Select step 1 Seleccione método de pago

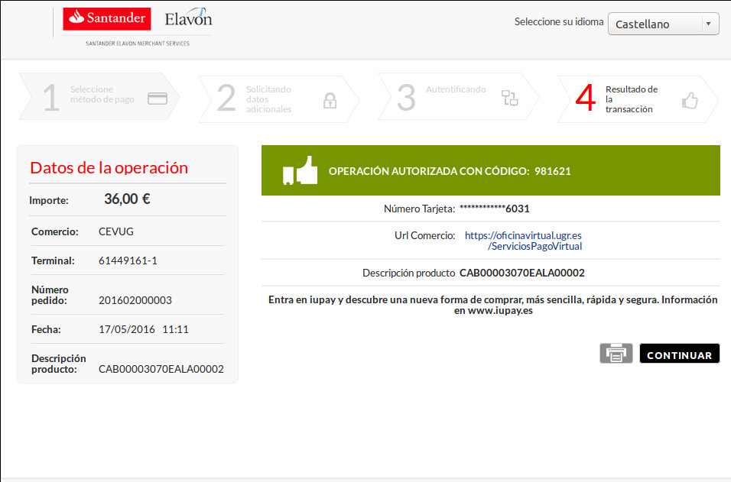pos(92,99)
